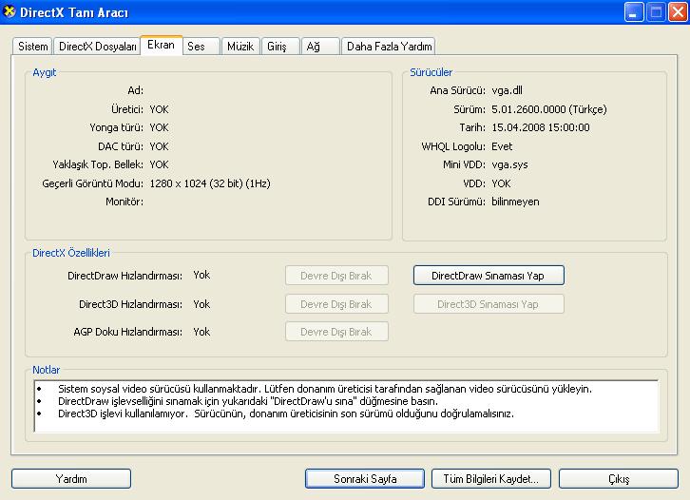Click the 'DirectX Özellikleri' group heading

point(71,253)
